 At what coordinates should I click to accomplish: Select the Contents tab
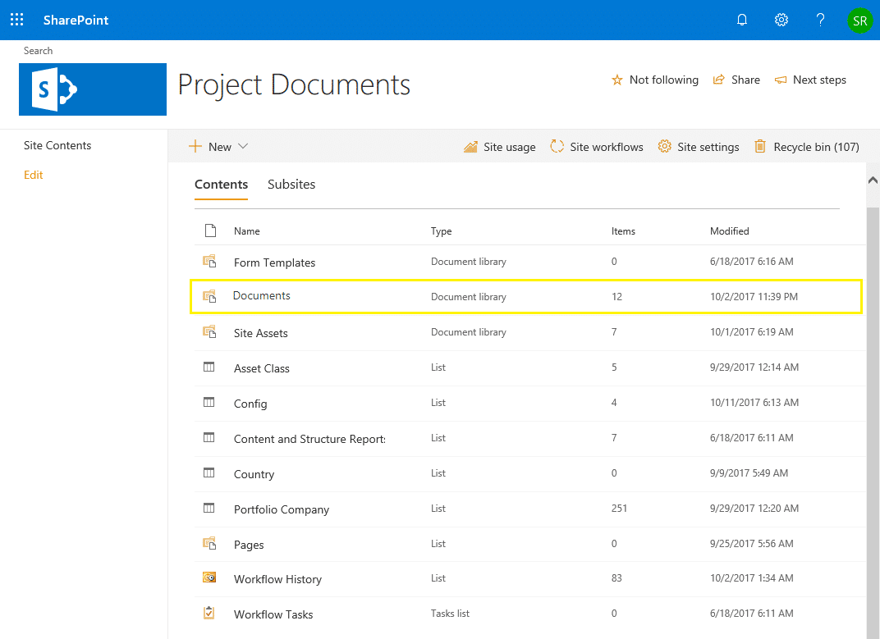point(221,184)
